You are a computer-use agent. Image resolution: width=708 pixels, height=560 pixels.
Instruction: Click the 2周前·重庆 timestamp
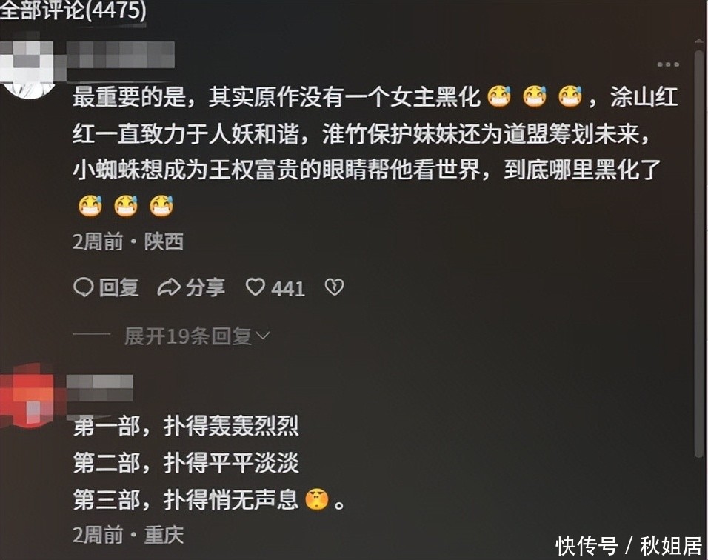[x=128, y=536]
